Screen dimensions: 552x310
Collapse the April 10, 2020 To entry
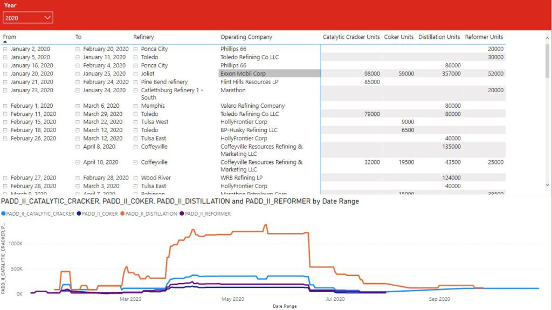point(78,162)
